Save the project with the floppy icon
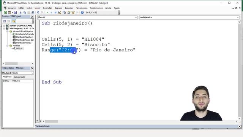243x137 pixels. click(x=15, y=13)
